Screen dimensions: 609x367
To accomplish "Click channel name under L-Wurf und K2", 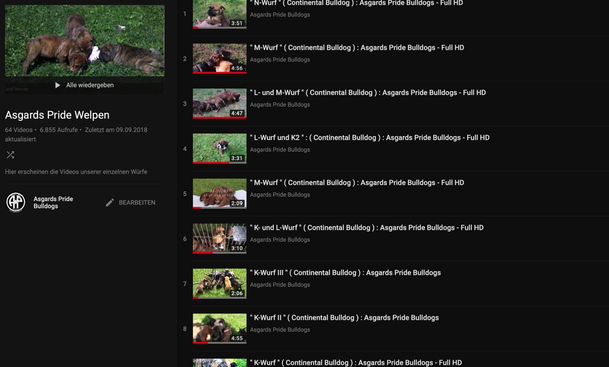I will pos(280,150).
